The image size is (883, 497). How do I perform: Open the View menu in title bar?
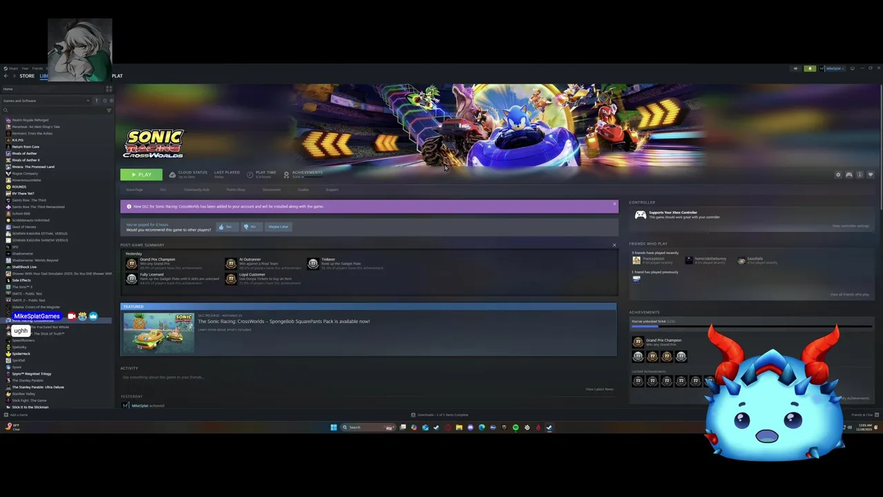(x=25, y=68)
